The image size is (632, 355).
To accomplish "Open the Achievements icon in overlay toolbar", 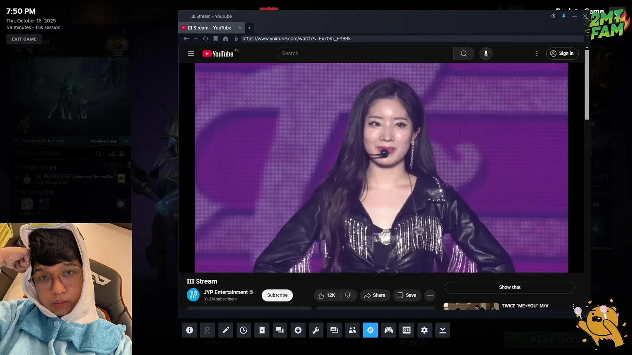I will [x=207, y=330].
